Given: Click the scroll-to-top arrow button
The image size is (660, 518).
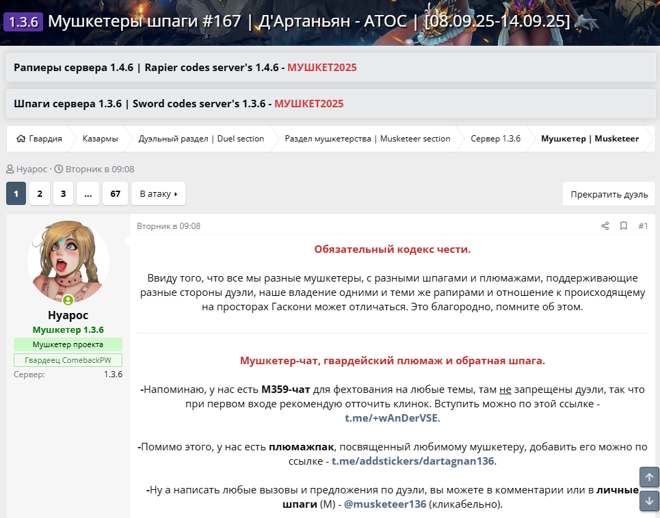Looking at the screenshot, I should 649,477.
